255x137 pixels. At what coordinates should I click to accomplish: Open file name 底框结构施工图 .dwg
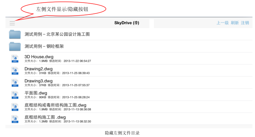(x=45, y=117)
